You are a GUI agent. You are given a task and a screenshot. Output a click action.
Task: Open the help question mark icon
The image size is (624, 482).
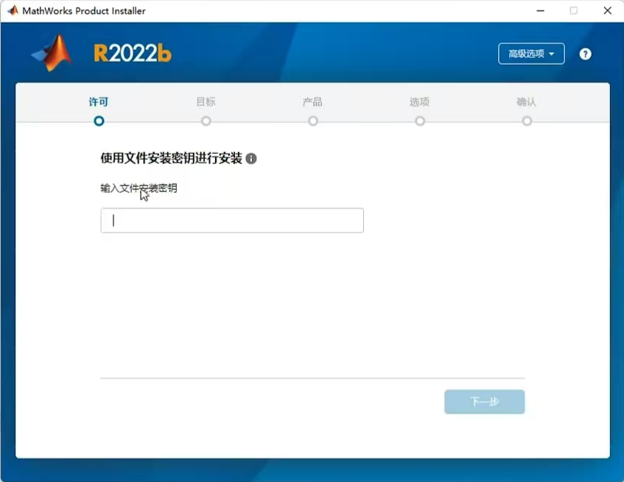pyautogui.click(x=585, y=54)
